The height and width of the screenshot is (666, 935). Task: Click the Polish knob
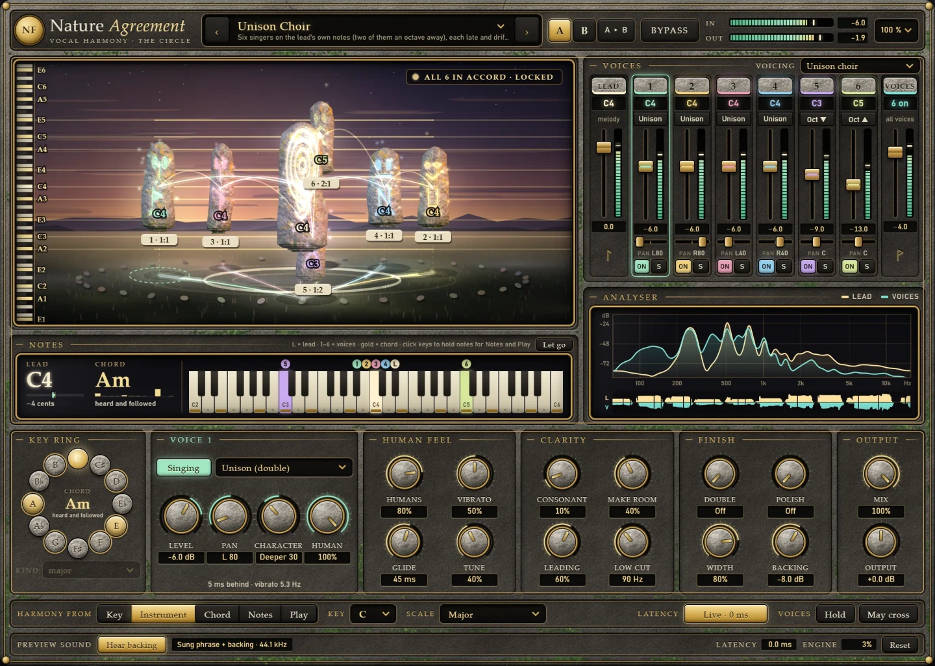790,474
